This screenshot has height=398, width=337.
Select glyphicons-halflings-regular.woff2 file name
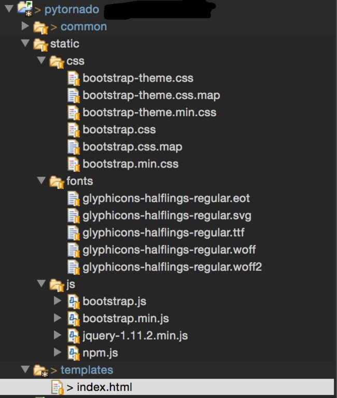pyautogui.click(x=172, y=267)
